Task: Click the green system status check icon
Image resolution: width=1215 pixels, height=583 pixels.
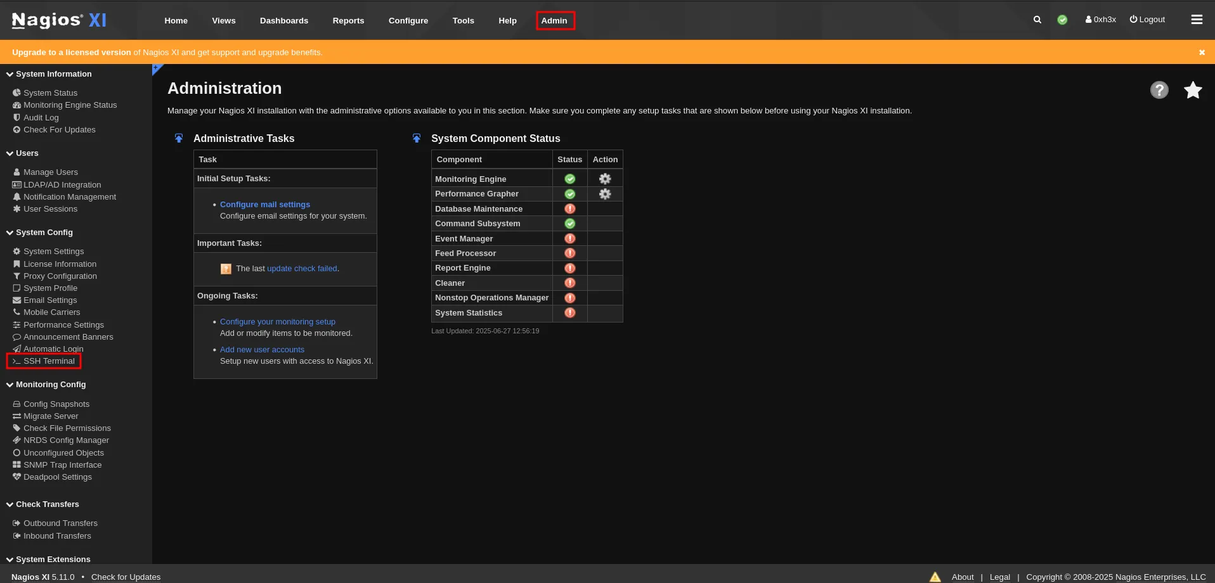Action: click(x=1062, y=20)
